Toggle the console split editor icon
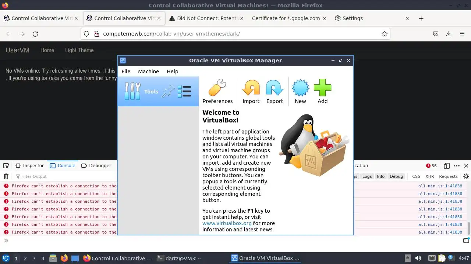Image resolution: width=471 pixels, height=264 pixels. point(466,241)
